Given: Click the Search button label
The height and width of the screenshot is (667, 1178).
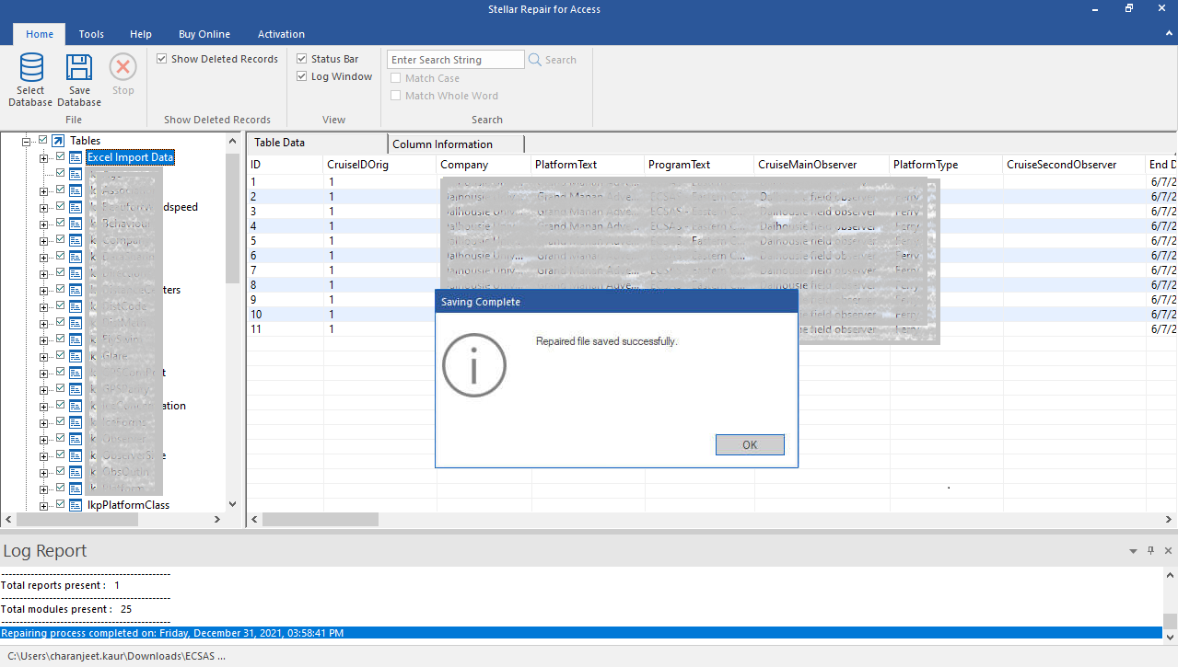Looking at the screenshot, I should pos(561,60).
